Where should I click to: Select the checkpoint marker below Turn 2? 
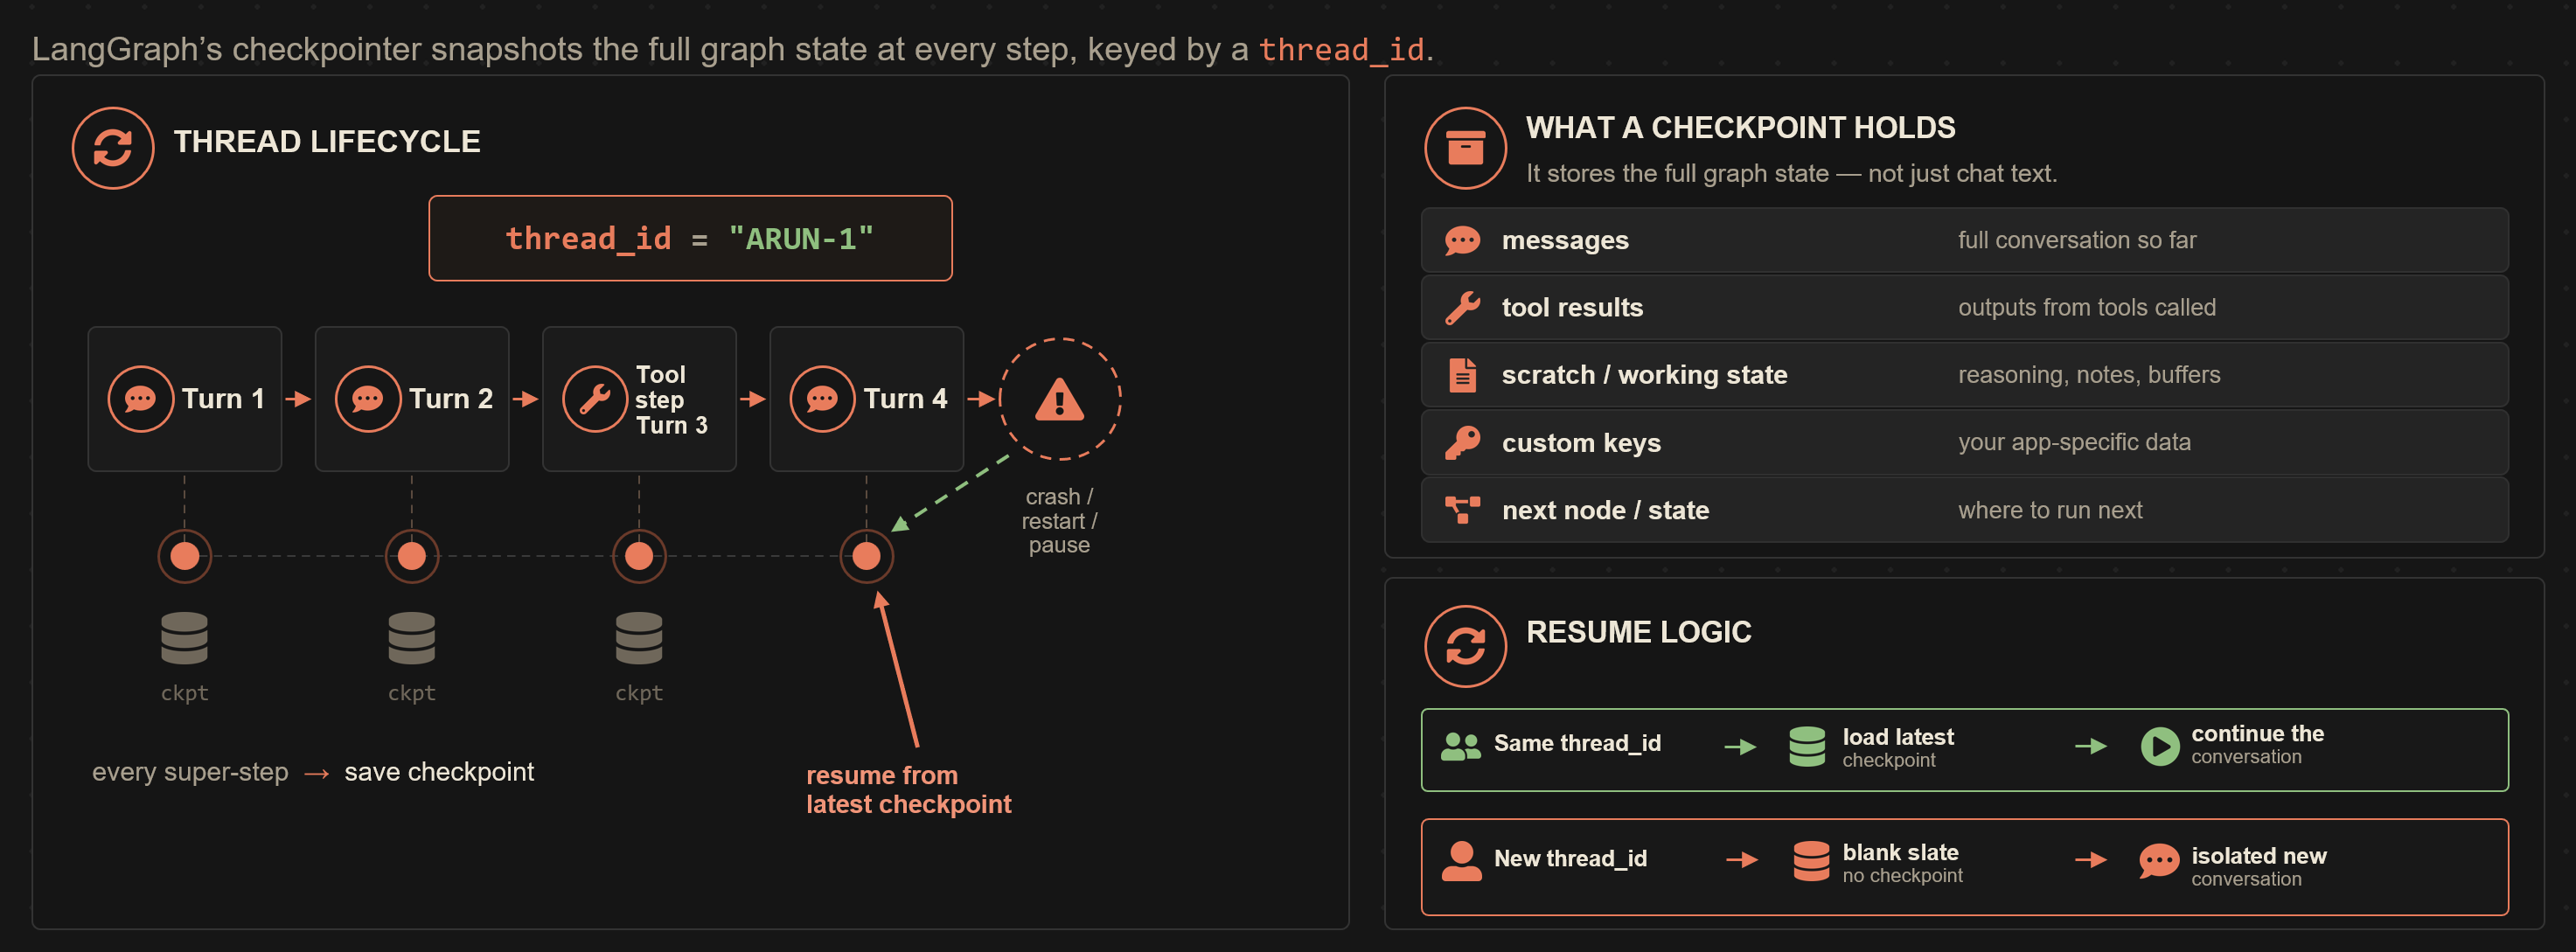(x=411, y=556)
